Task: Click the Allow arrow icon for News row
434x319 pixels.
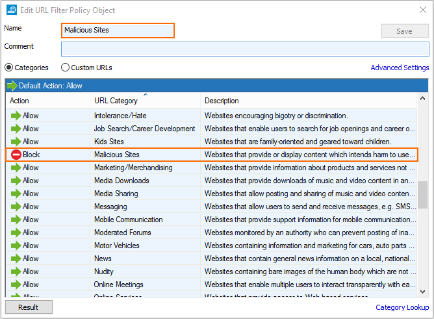Action: click(16, 259)
